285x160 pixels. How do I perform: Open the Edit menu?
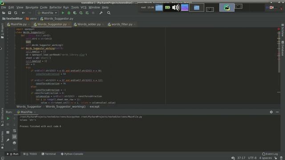click(11, 8)
